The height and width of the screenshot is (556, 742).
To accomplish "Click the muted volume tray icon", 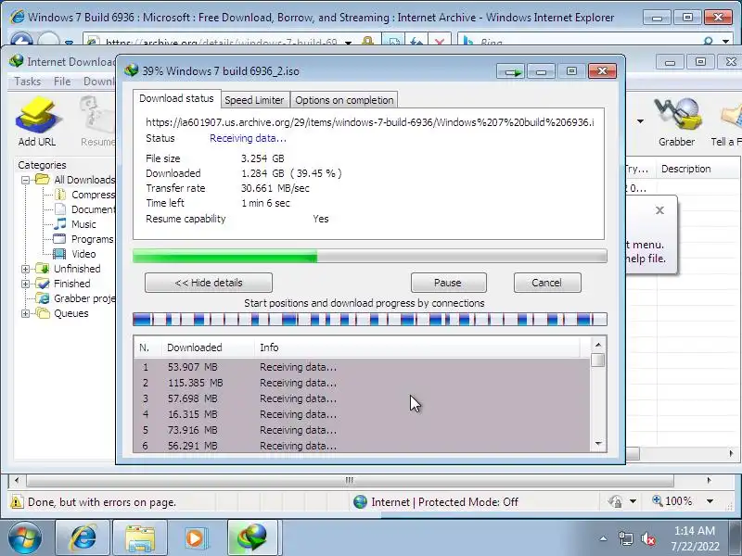I will coord(647,538).
